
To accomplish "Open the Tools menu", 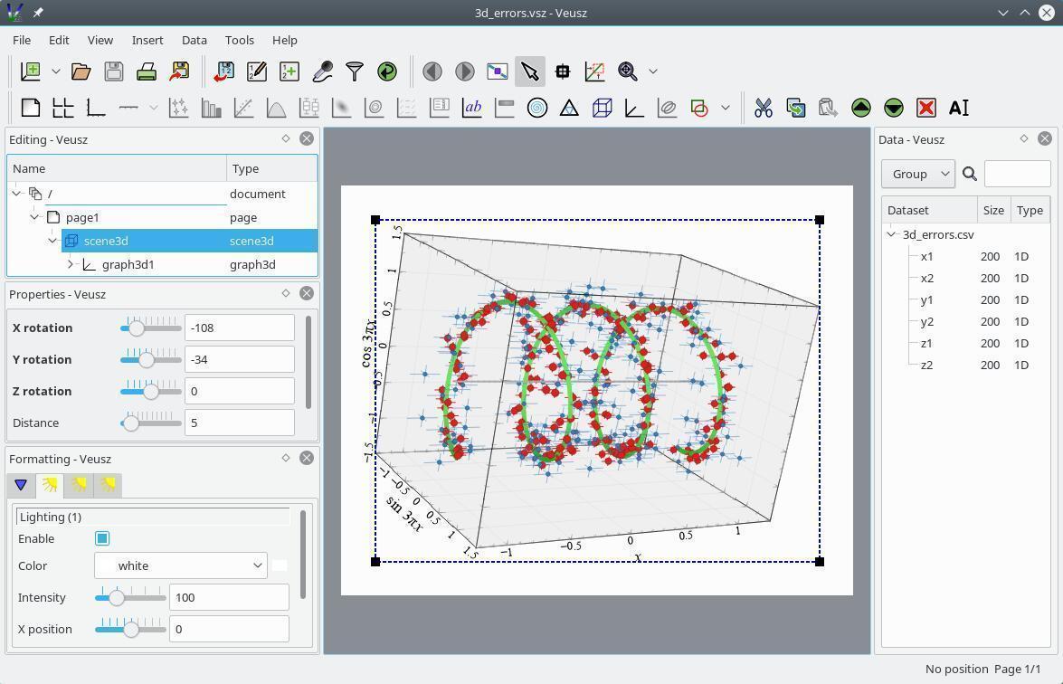I will [x=240, y=40].
